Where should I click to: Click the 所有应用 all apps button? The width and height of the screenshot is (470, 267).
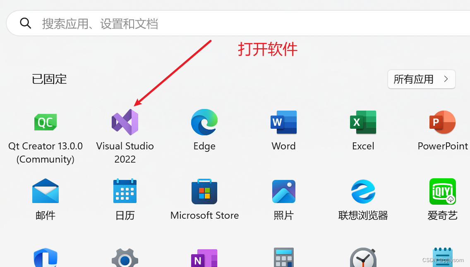click(x=422, y=79)
